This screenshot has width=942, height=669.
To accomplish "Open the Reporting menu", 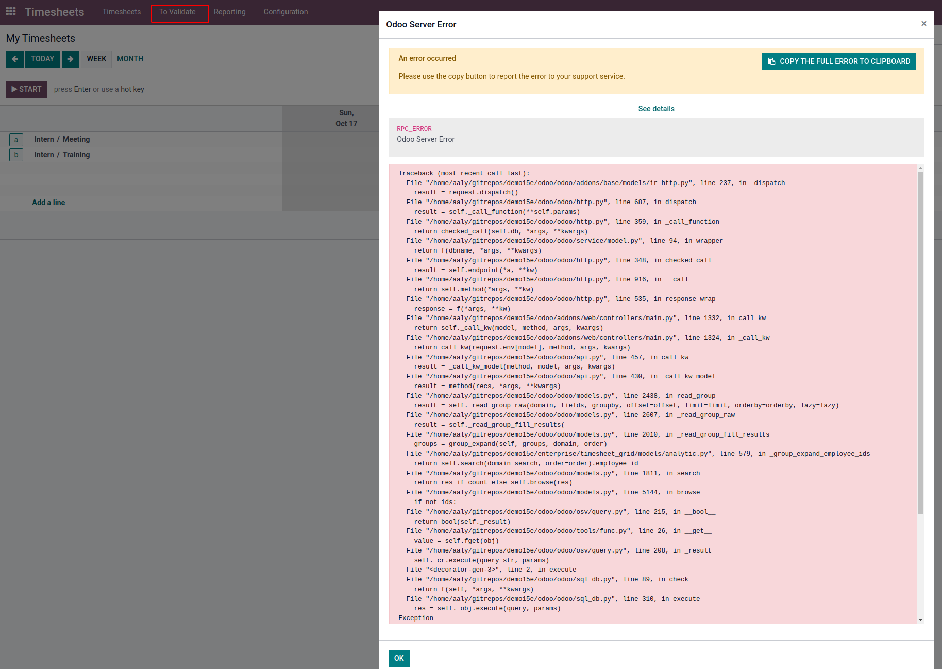I will [x=230, y=12].
